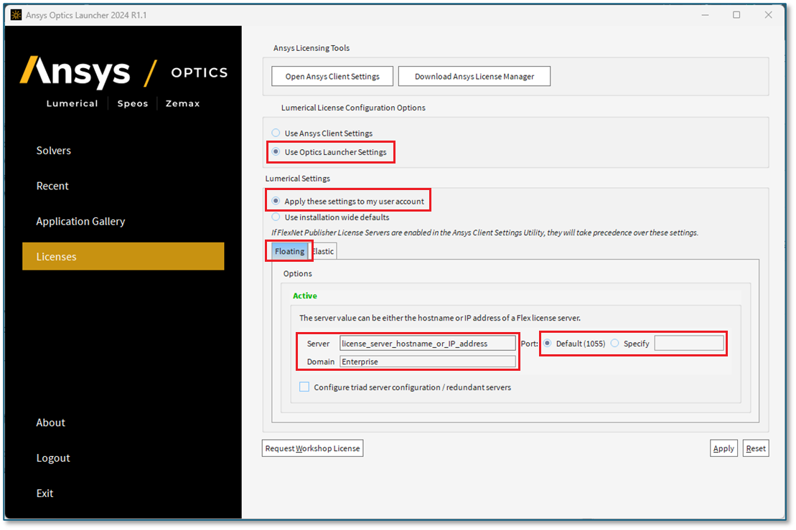Click Logout in the sidebar
The width and height of the screenshot is (796, 530).
coord(53,458)
